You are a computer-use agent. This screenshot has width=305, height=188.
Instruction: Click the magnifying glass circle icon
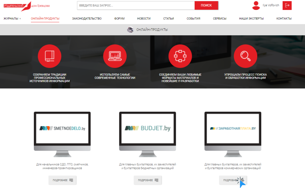click(245, 56)
